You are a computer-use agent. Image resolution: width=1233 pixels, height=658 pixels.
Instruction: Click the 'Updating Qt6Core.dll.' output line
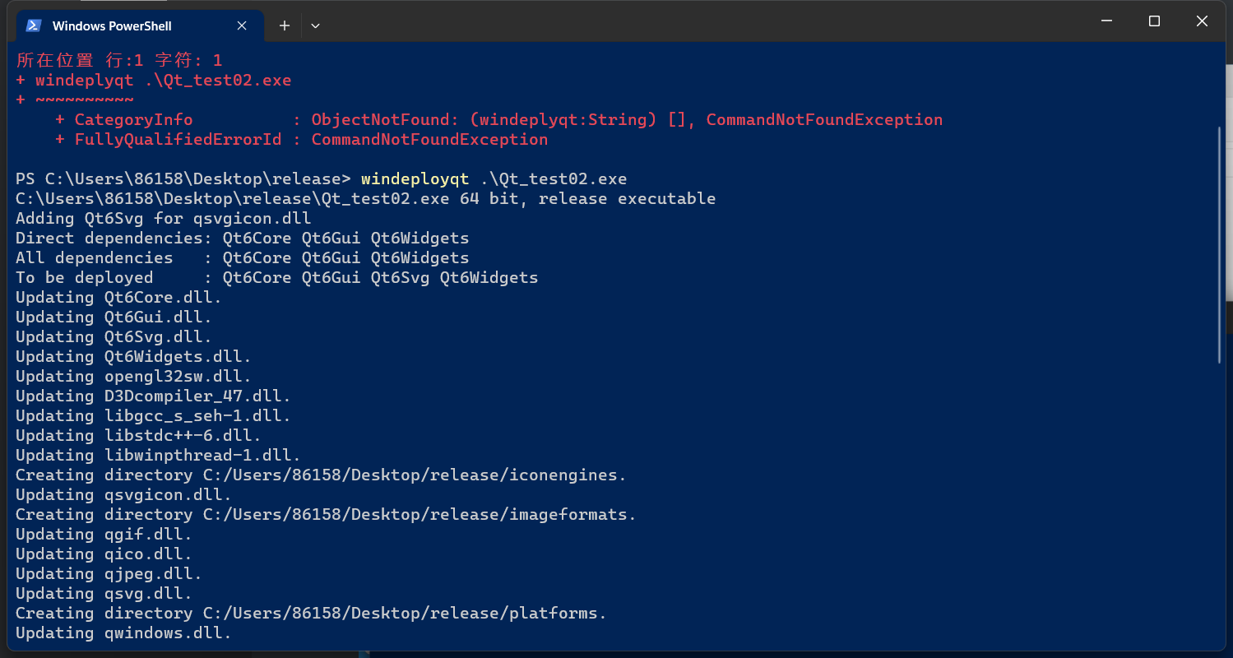click(x=118, y=297)
